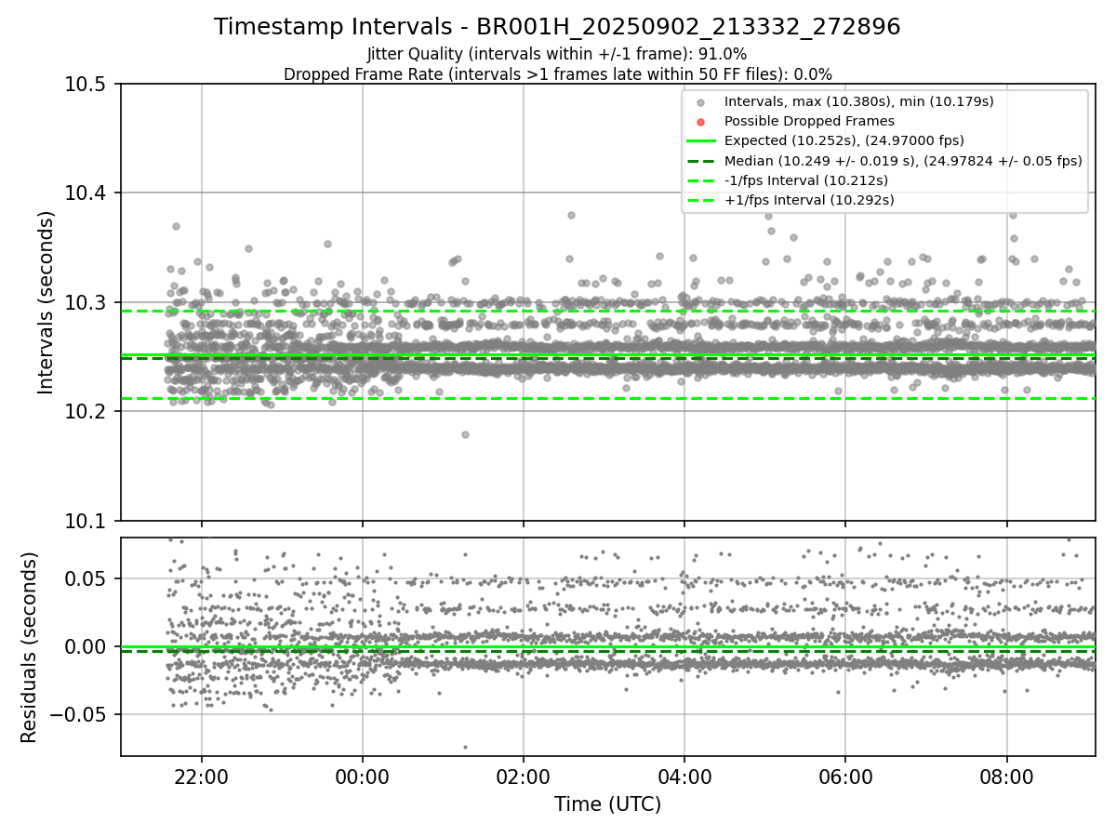Viewport: 1116px width, 837px height.
Task: Click the 'Intervals, max (10.380s)' legend entry
Action: point(859,101)
